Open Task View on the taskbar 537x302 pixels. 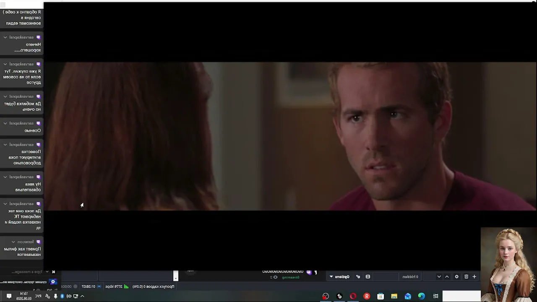435,296
